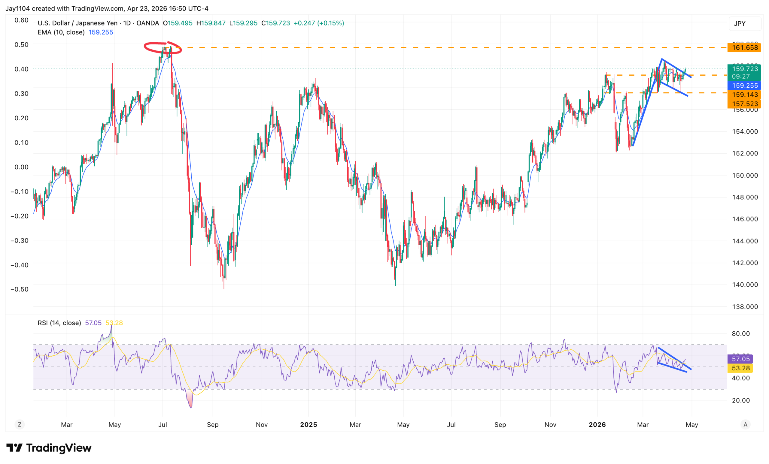The width and height of the screenshot is (769, 464).
Task: Click the yellow 53.28 RSI axis label
Action: coord(740,368)
